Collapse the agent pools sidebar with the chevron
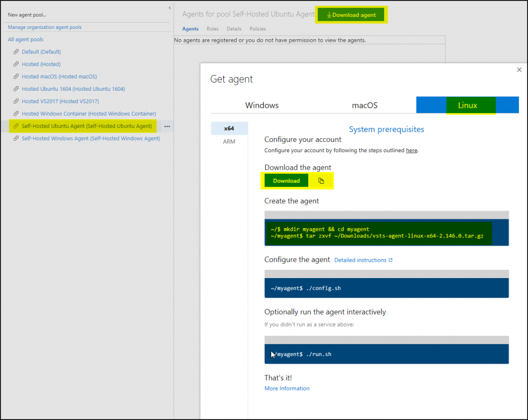Viewport: 528px width, 420px height. tap(169, 8)
